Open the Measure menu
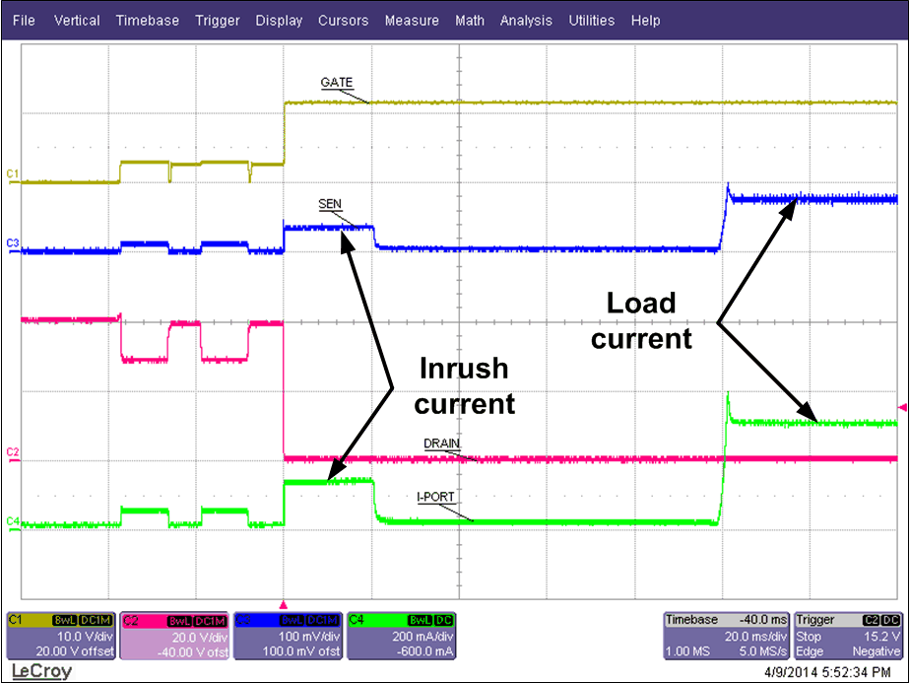This screenshot has height=683, width=910. point(412,20)
